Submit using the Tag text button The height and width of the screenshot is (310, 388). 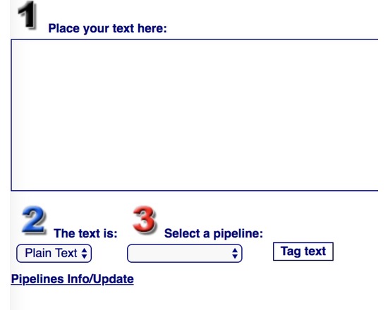click(x=303, y=252)
